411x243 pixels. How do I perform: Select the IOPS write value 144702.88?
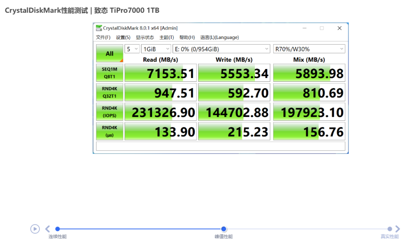(x=234, y=112)
